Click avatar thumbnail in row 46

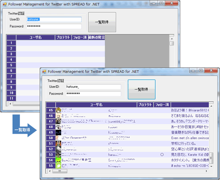click(59, 116)
